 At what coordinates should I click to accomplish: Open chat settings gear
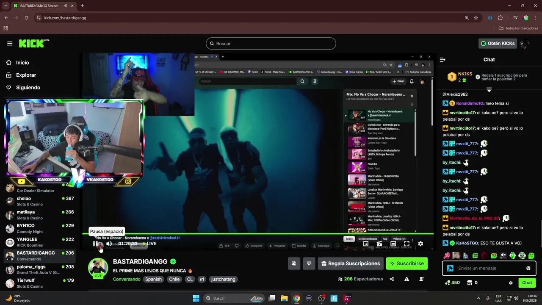click(511, 283)
